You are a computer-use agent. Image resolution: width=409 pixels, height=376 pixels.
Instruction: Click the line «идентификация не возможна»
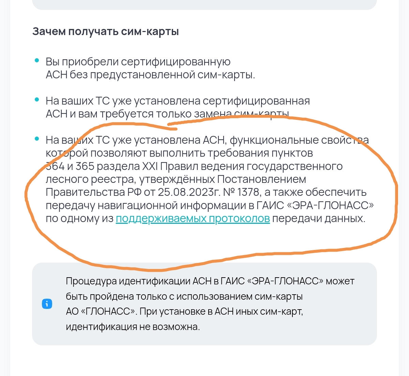point(133,327)
